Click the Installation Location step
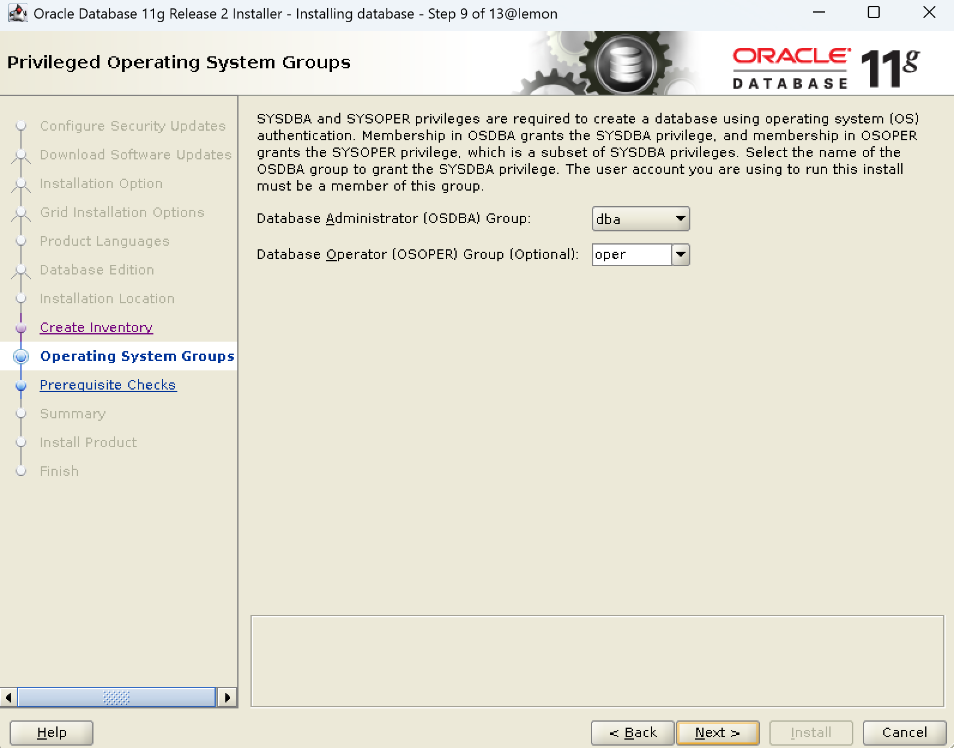The width and height of the screenshot is (954, 748). 107,298
